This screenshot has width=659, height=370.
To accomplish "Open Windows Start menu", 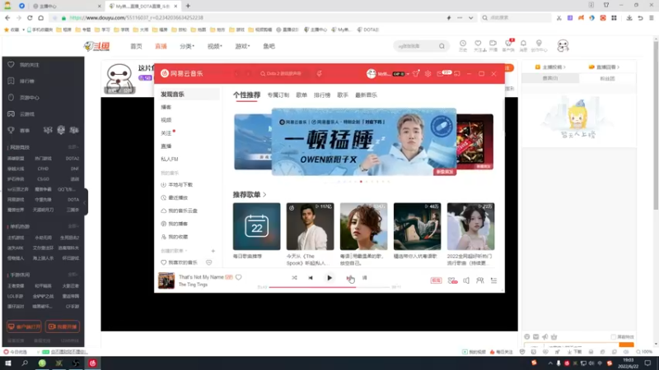I will click(8, 363).
